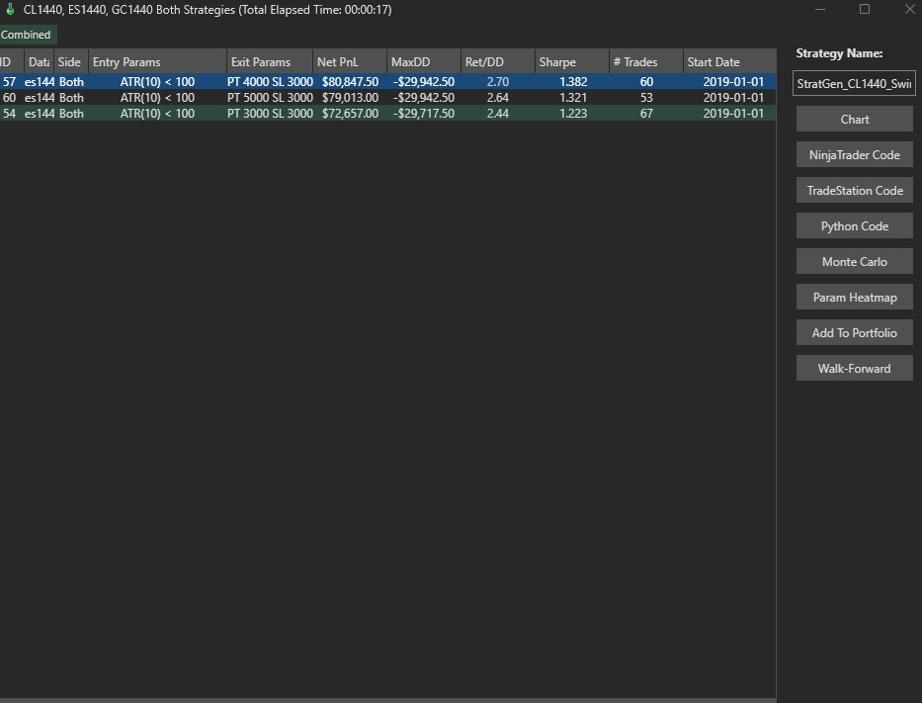The image size is (922, 703).
Task: Click Net PnL value $80,847.50
Action: (350, 82)
